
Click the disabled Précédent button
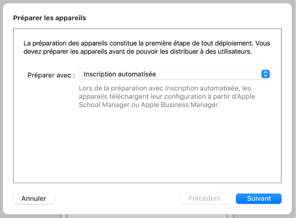pyautogui.click(x=204, y=198)
